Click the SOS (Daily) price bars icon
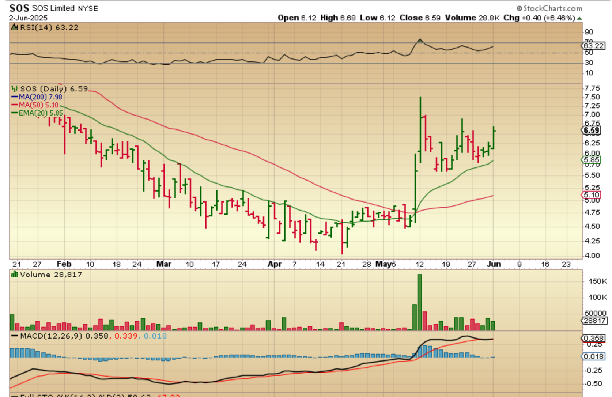 tap(15, 89)
